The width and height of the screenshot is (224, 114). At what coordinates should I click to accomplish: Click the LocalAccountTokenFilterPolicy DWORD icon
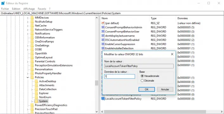[x=103, y=99]
